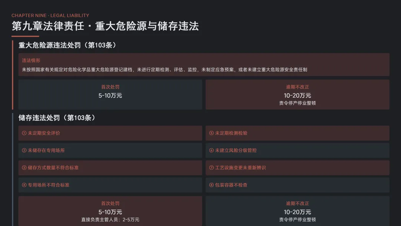Screen dimensions: 401x226
Task: Click the top 逾期不改正 10-20万元 penalty card
Action: pos(297,94)
